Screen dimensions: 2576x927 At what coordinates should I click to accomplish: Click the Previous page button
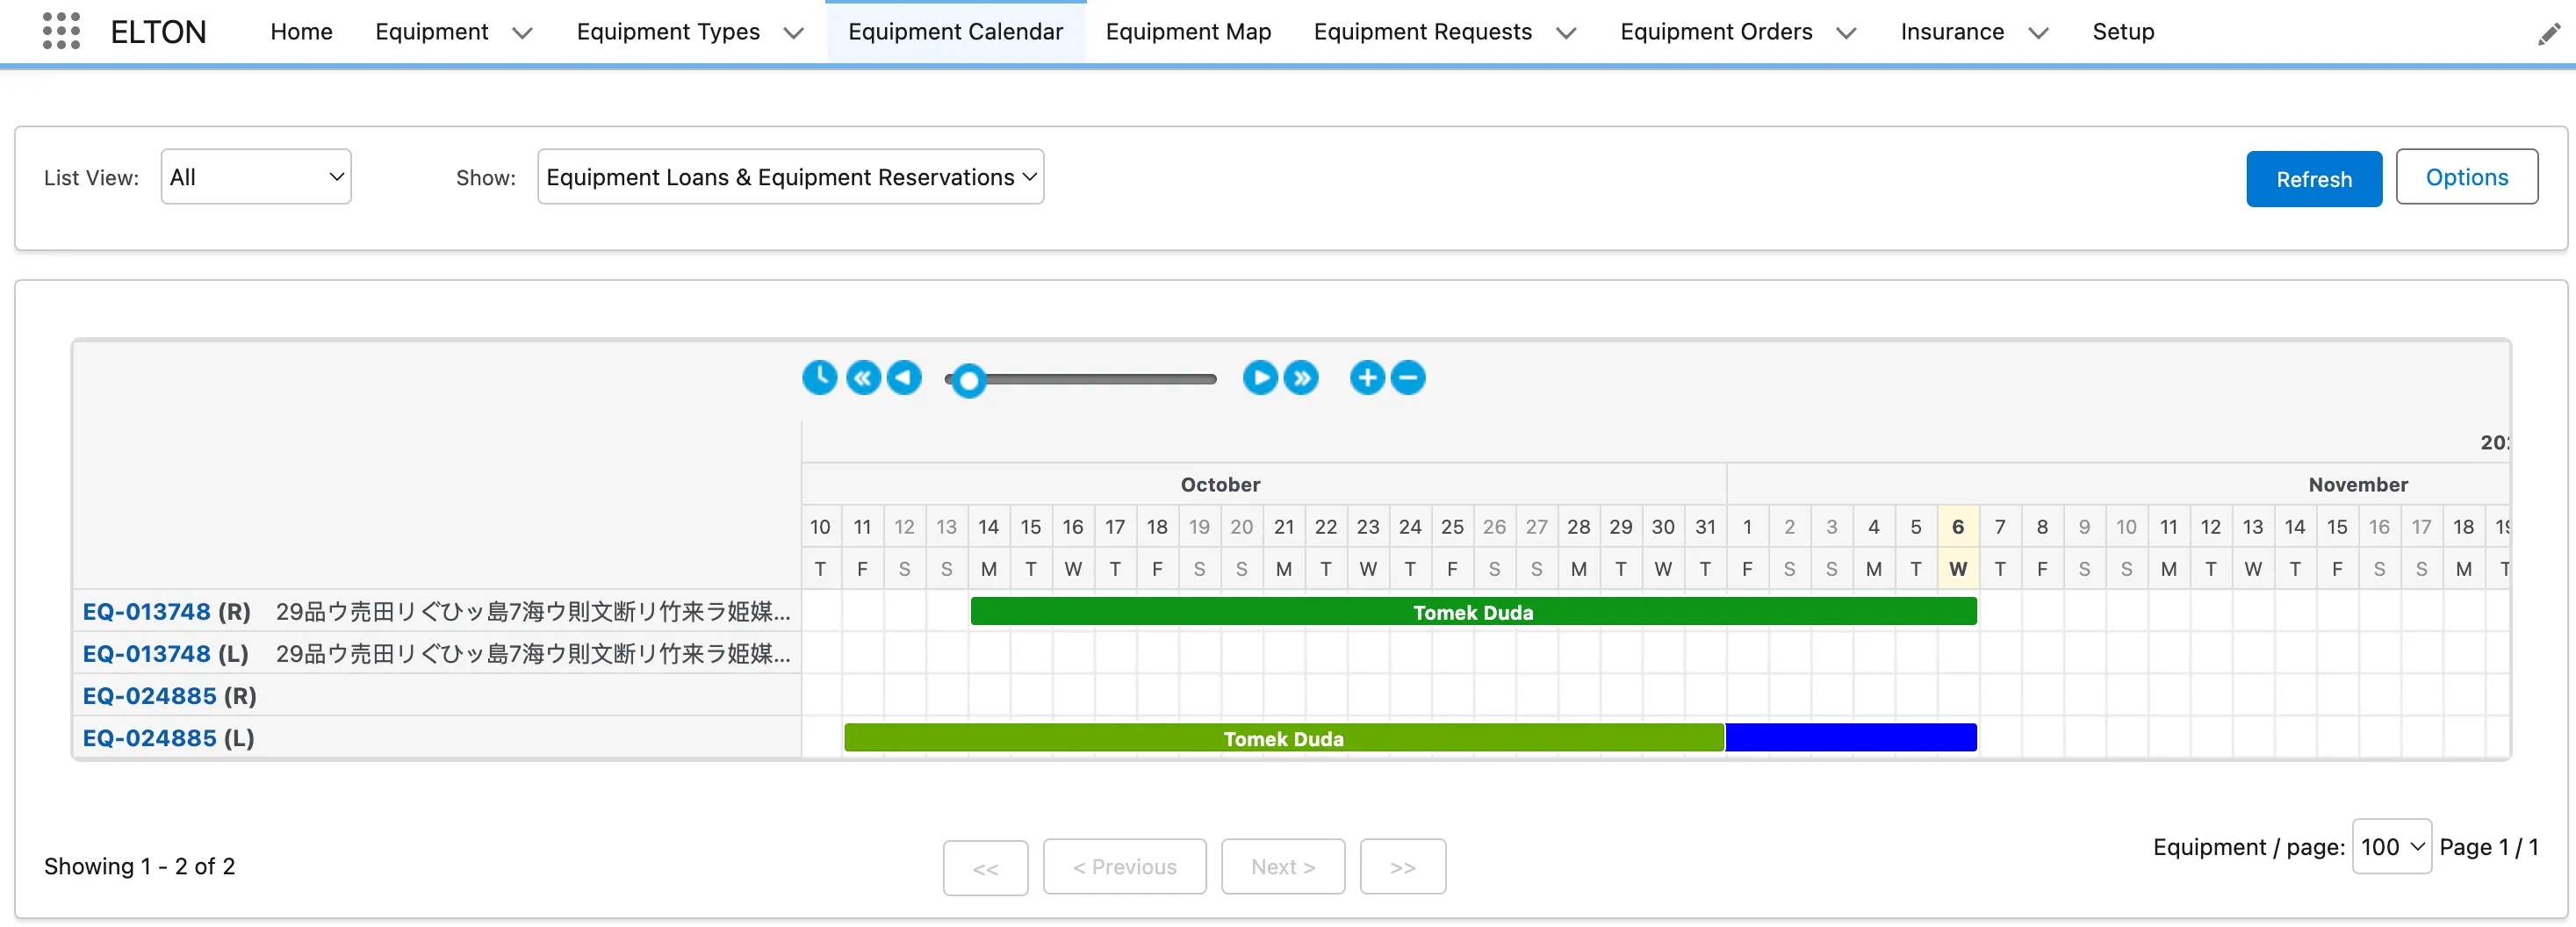[x=1124, y=866]
